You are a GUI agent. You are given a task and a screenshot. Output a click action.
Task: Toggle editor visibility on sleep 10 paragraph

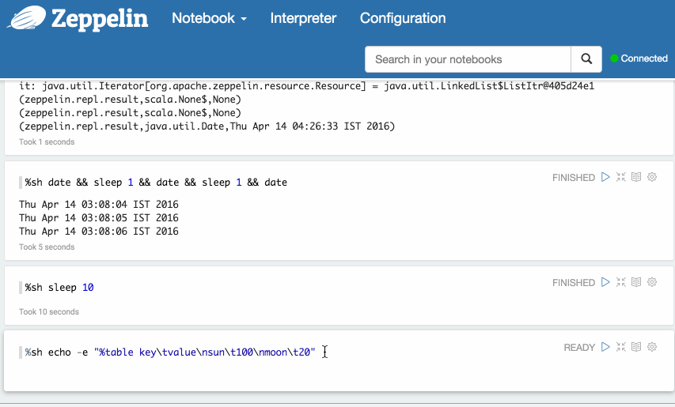pyautogui.click(x=621, y=282)
